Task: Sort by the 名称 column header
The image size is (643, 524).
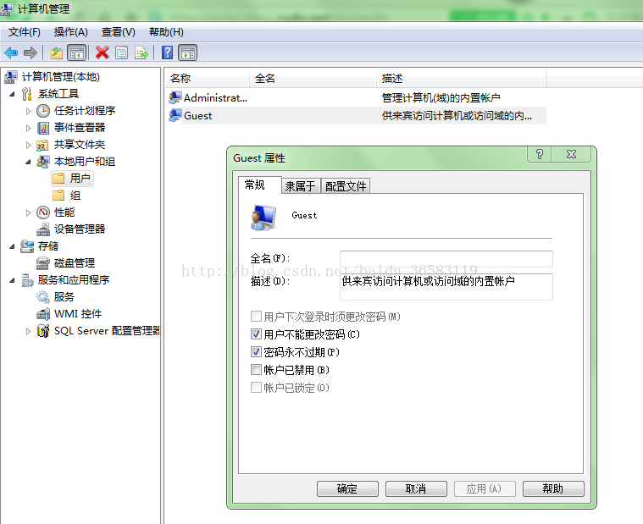Action: point(208,78)
